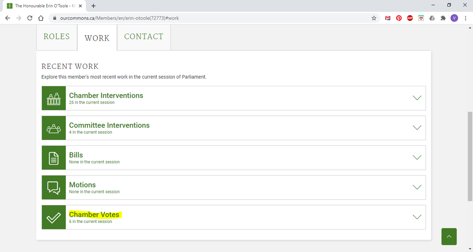Viewport: 473px width, 252px height.
Task: Click the browser Forward arrow
Action: (x=19, y=18)
